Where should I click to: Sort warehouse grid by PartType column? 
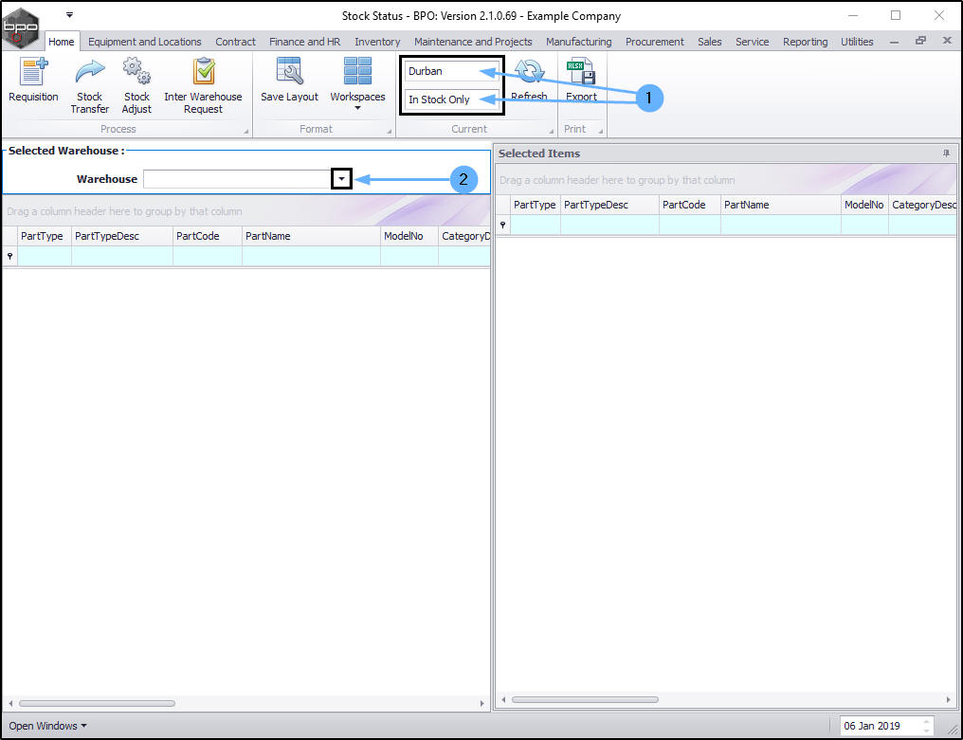[45, 236]
